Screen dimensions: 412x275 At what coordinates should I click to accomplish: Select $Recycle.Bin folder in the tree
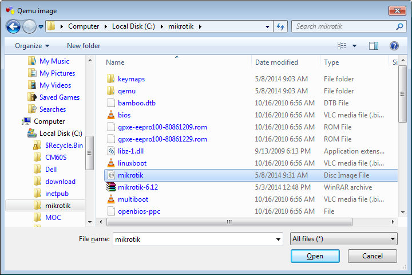pos(64,146)
